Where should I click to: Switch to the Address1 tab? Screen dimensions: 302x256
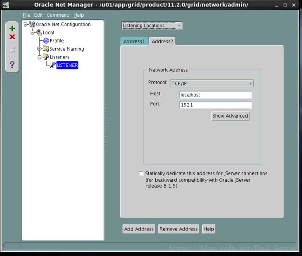pyautogui.click(x=134, y=41)
